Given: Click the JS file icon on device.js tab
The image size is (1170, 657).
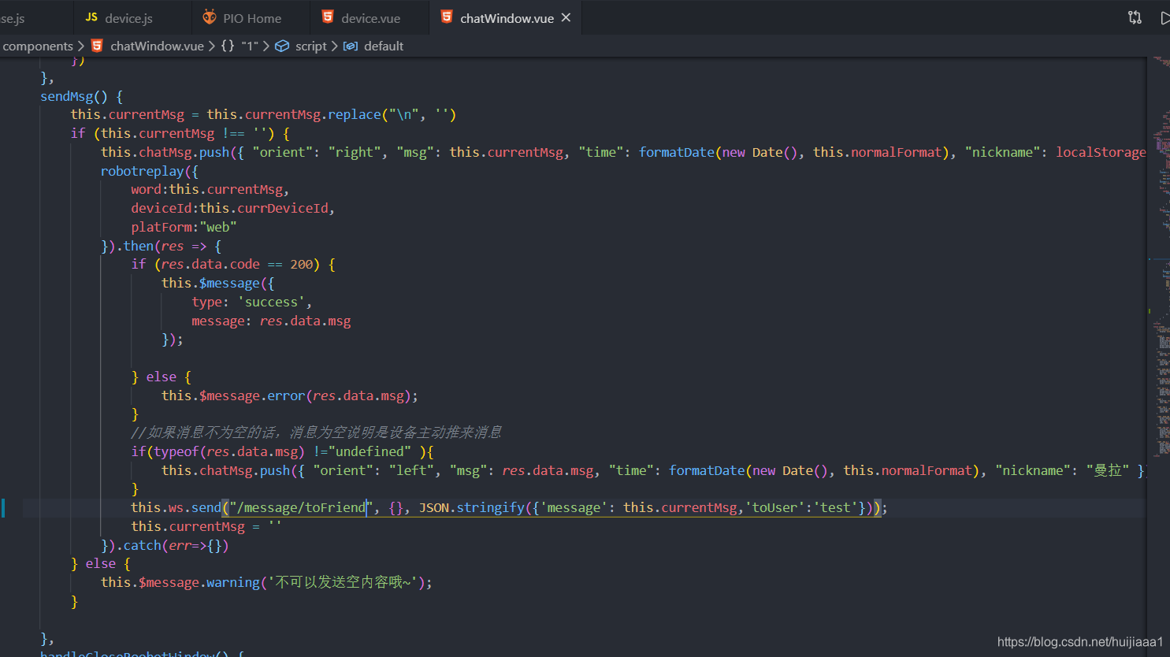Looking at the screenshot, I should [x=91, y=17].
